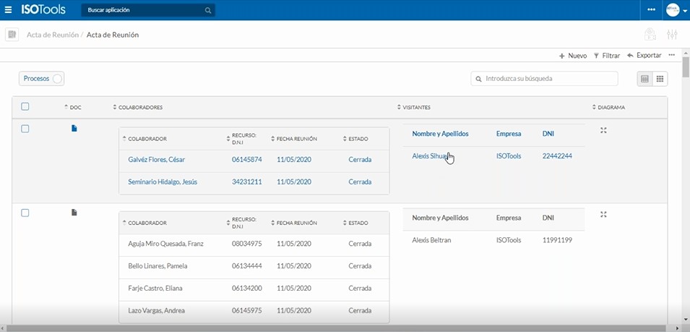Click the Filtrar button
The width and height of the screenshot is (690, 332).
[x=606, y=56]
